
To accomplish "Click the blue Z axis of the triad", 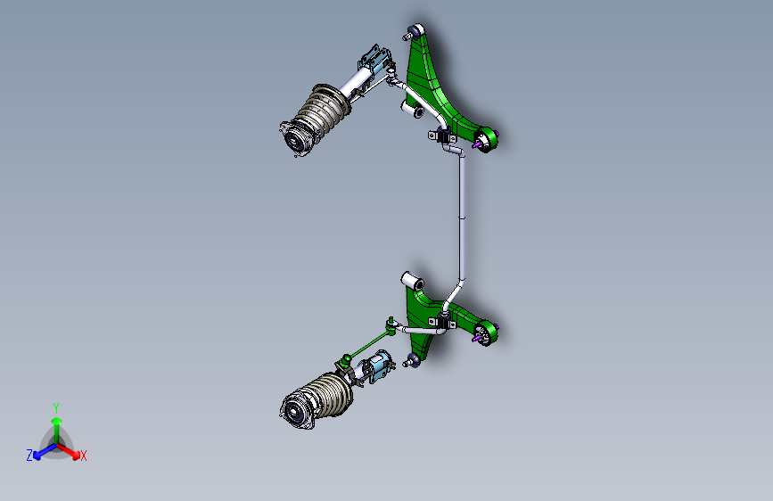I will pyautogui.click(x=44, y=452).
